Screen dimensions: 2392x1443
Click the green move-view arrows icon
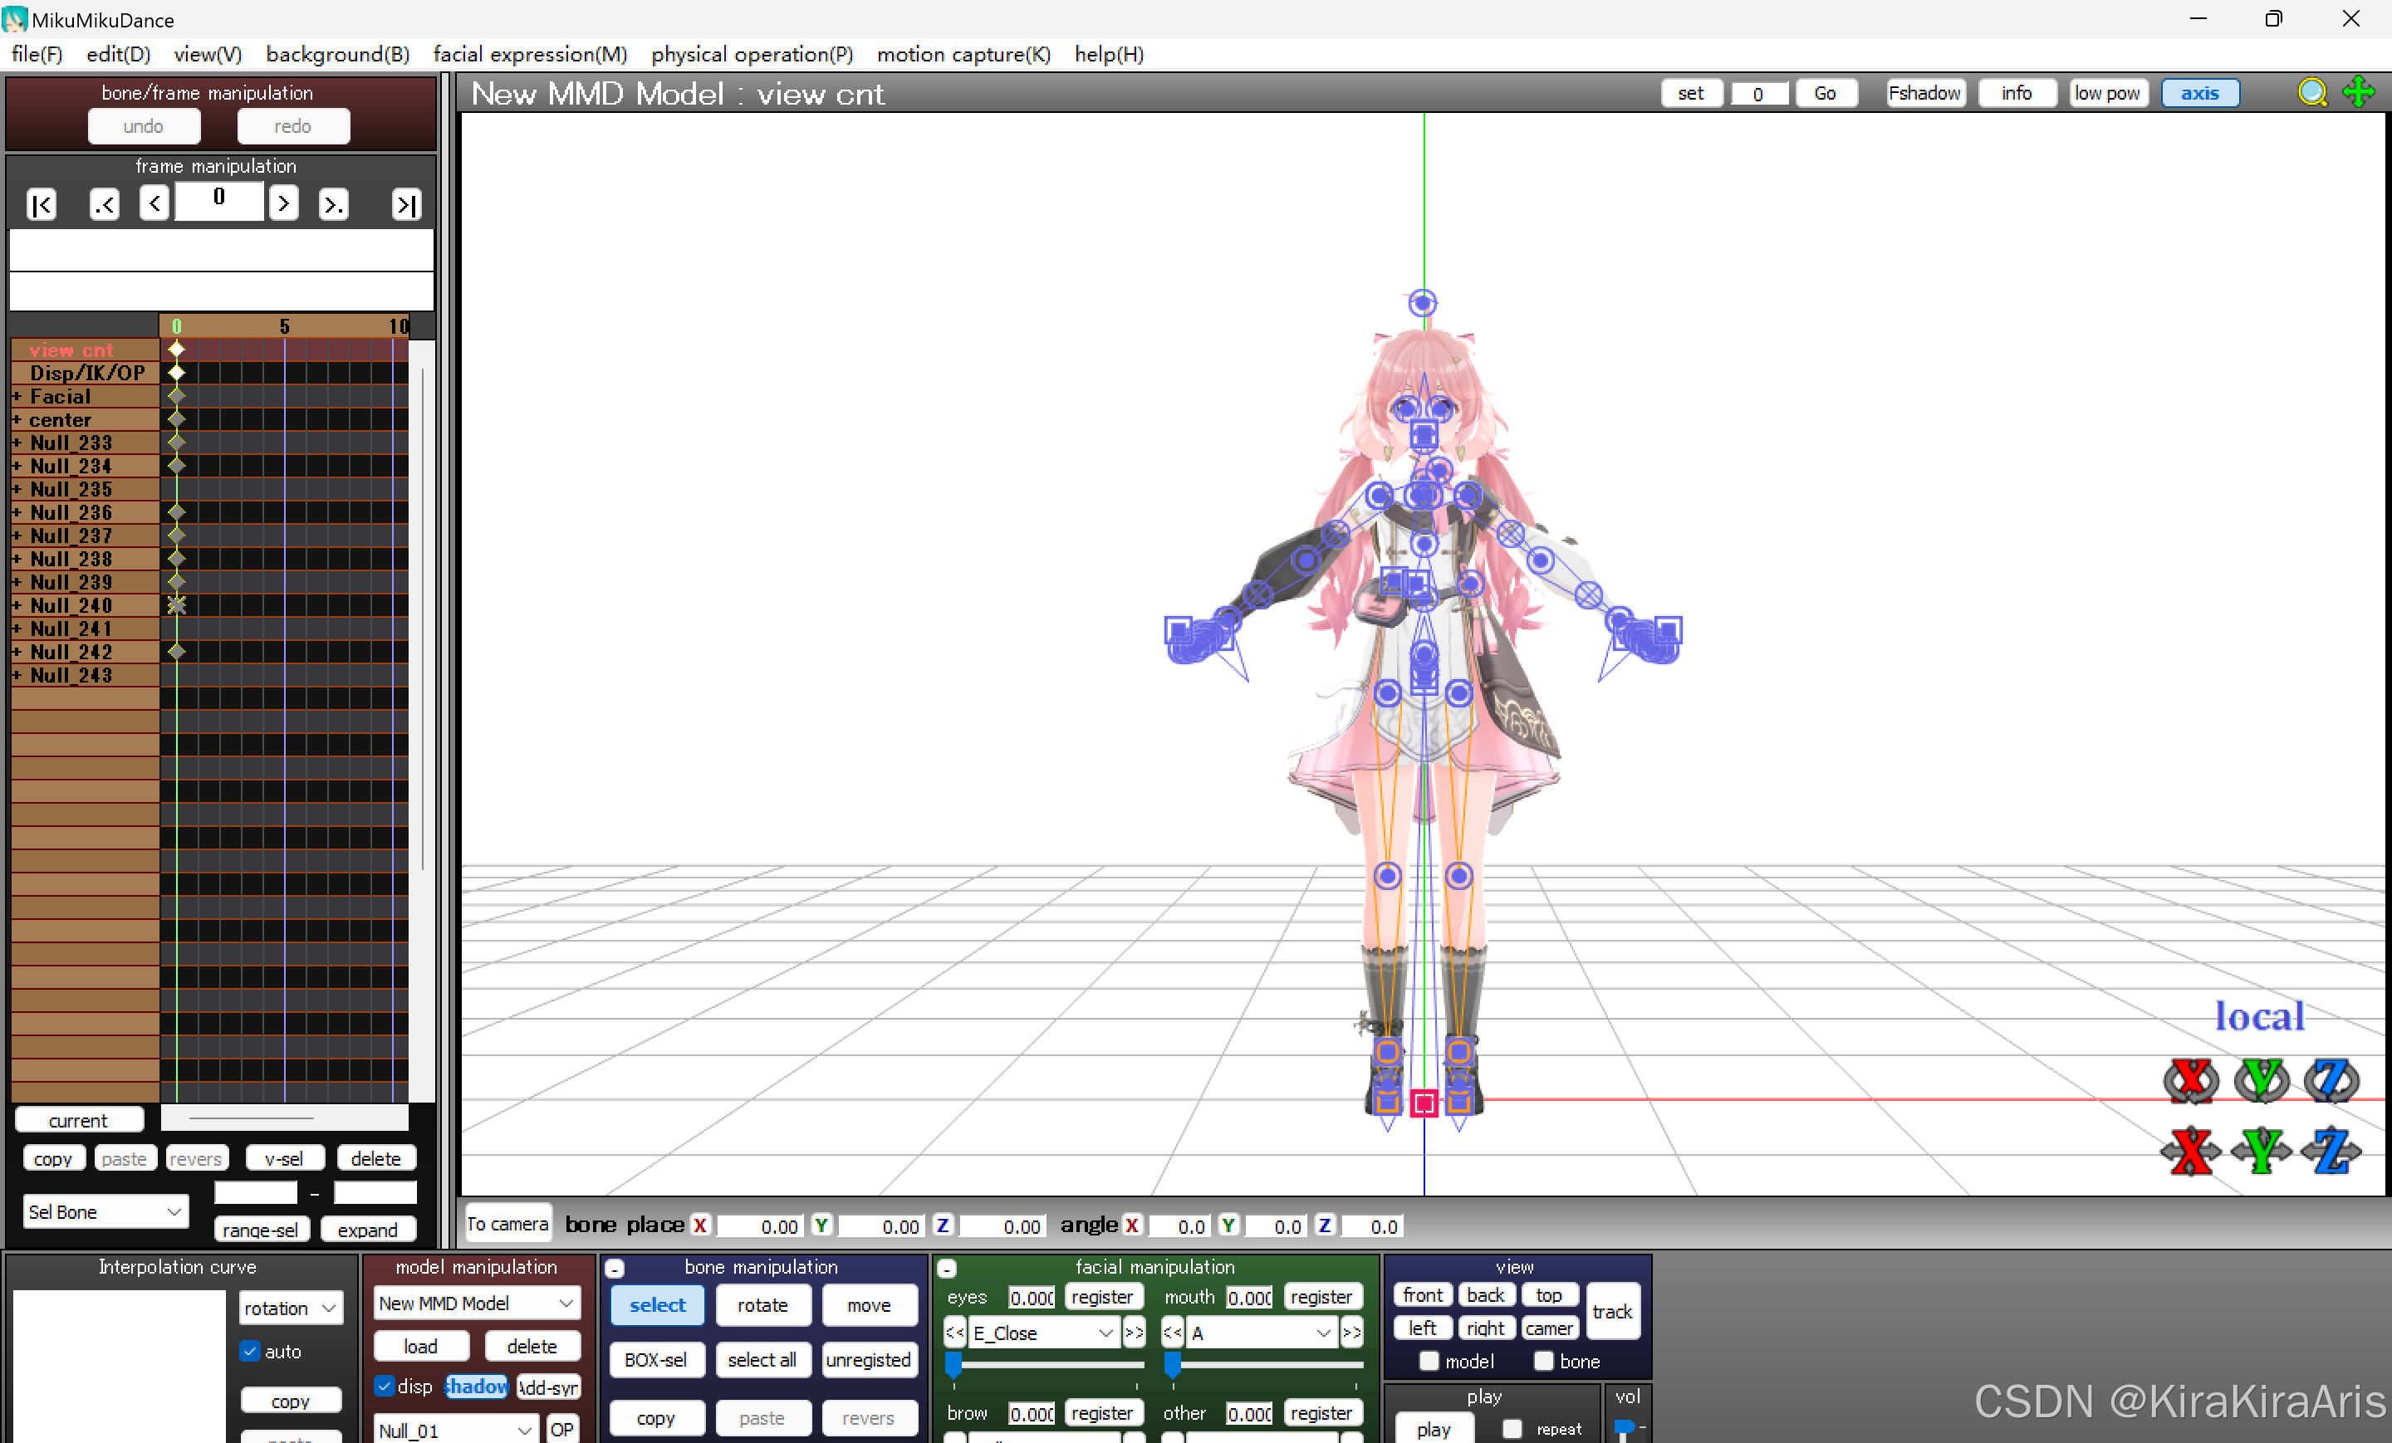point(2357,93)
